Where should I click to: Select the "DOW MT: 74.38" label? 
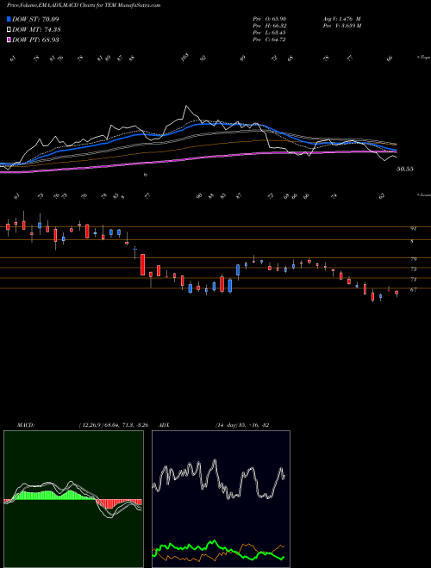click(x=36, y=30)
